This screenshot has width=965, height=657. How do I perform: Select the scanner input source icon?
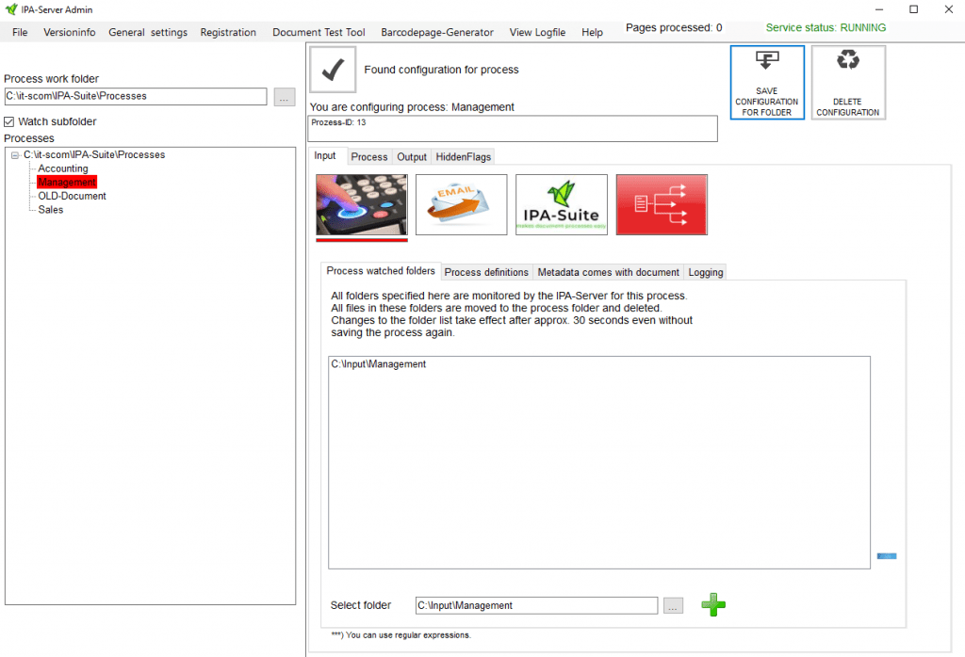pos(362,204)
